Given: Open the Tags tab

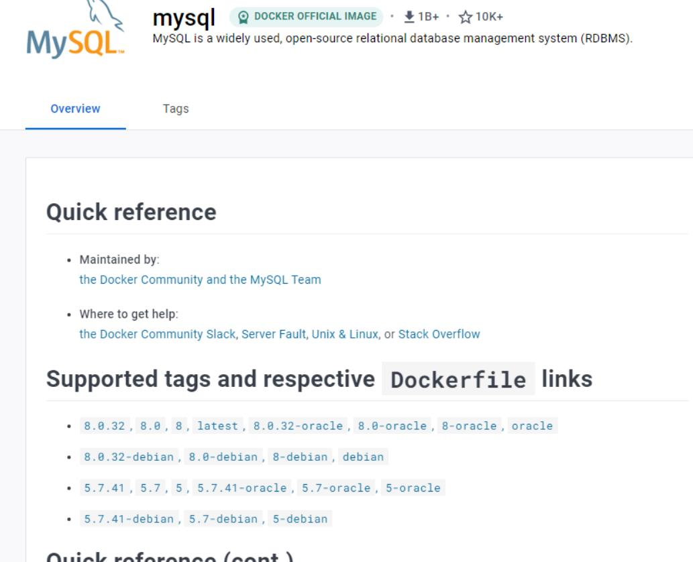Looking at the screenshot, I should pos(176,109).
